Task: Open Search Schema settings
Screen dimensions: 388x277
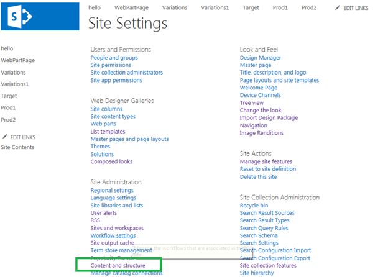Action: pyautogui.click(x=259, y=235)
